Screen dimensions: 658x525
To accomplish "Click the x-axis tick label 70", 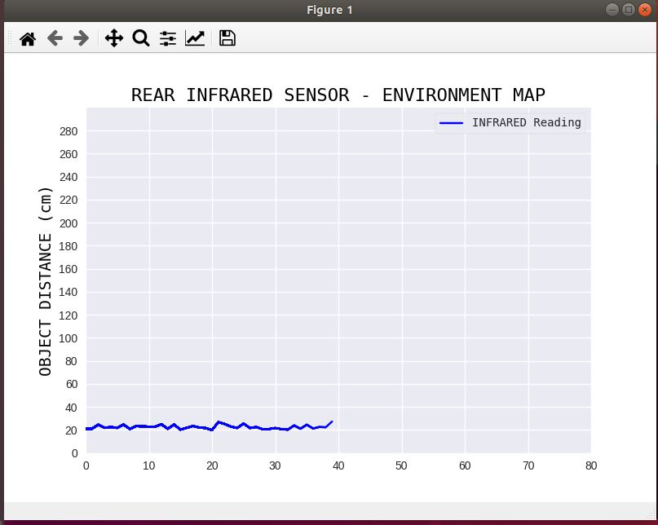I will (528, 465).
